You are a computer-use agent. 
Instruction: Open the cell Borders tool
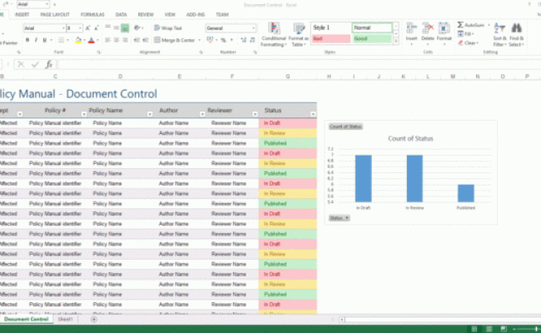(x=61, y=40)
